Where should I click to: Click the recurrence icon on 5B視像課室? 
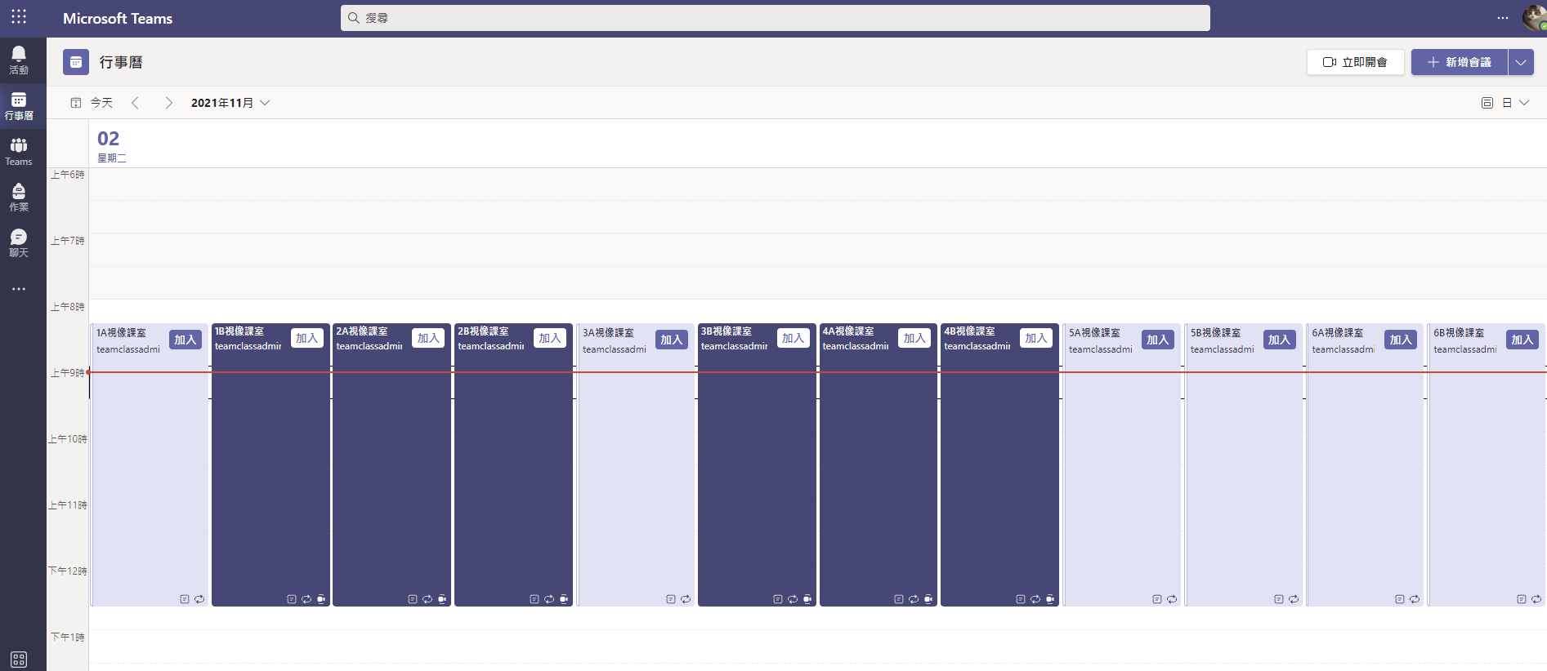point(1294,599)
